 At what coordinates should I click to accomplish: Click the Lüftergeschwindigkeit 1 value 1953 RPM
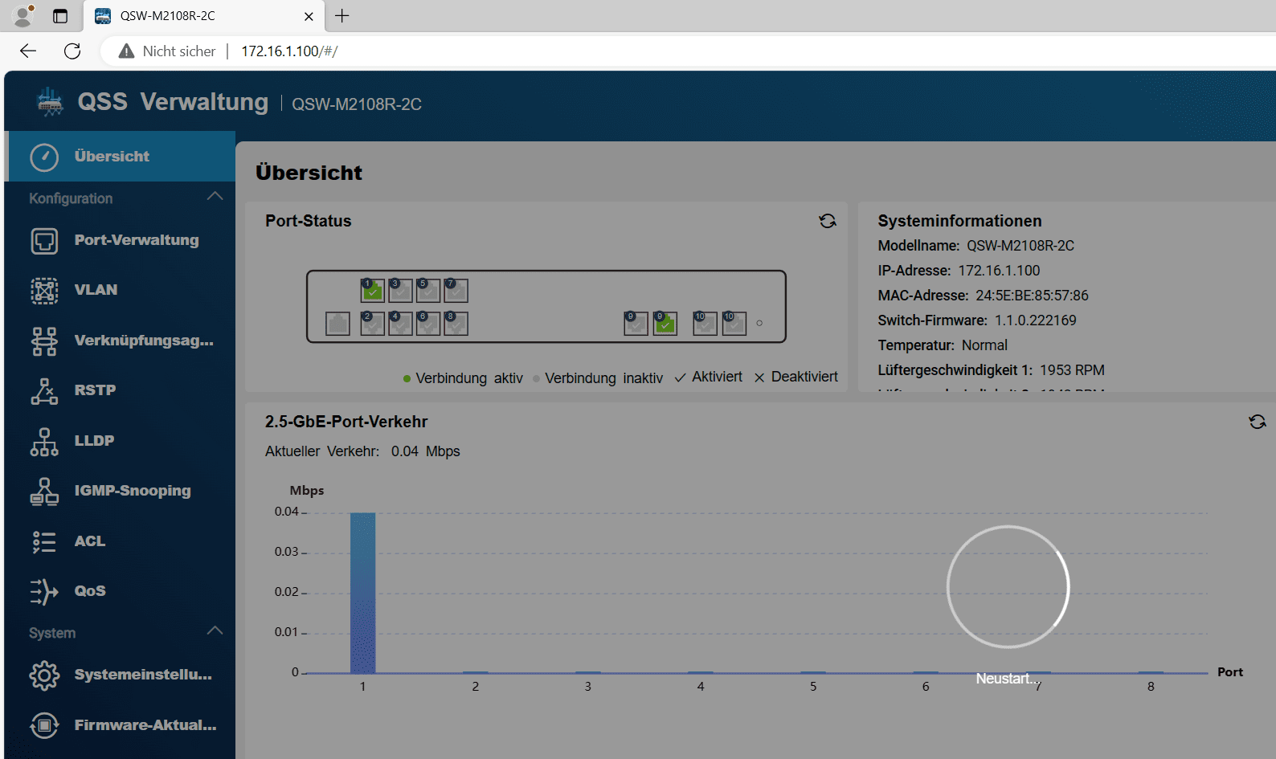point(1072,370)
